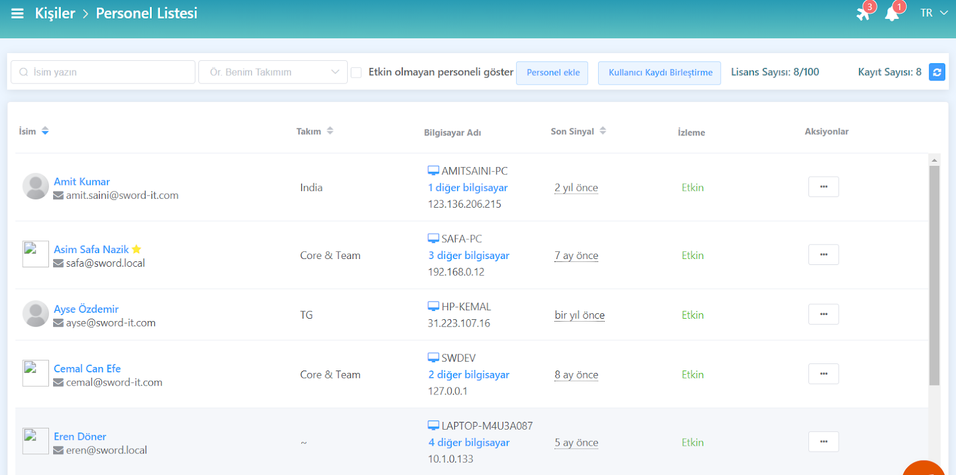Sort by Takım column arrows
The image size is (956, 475).
coord(330,131)
